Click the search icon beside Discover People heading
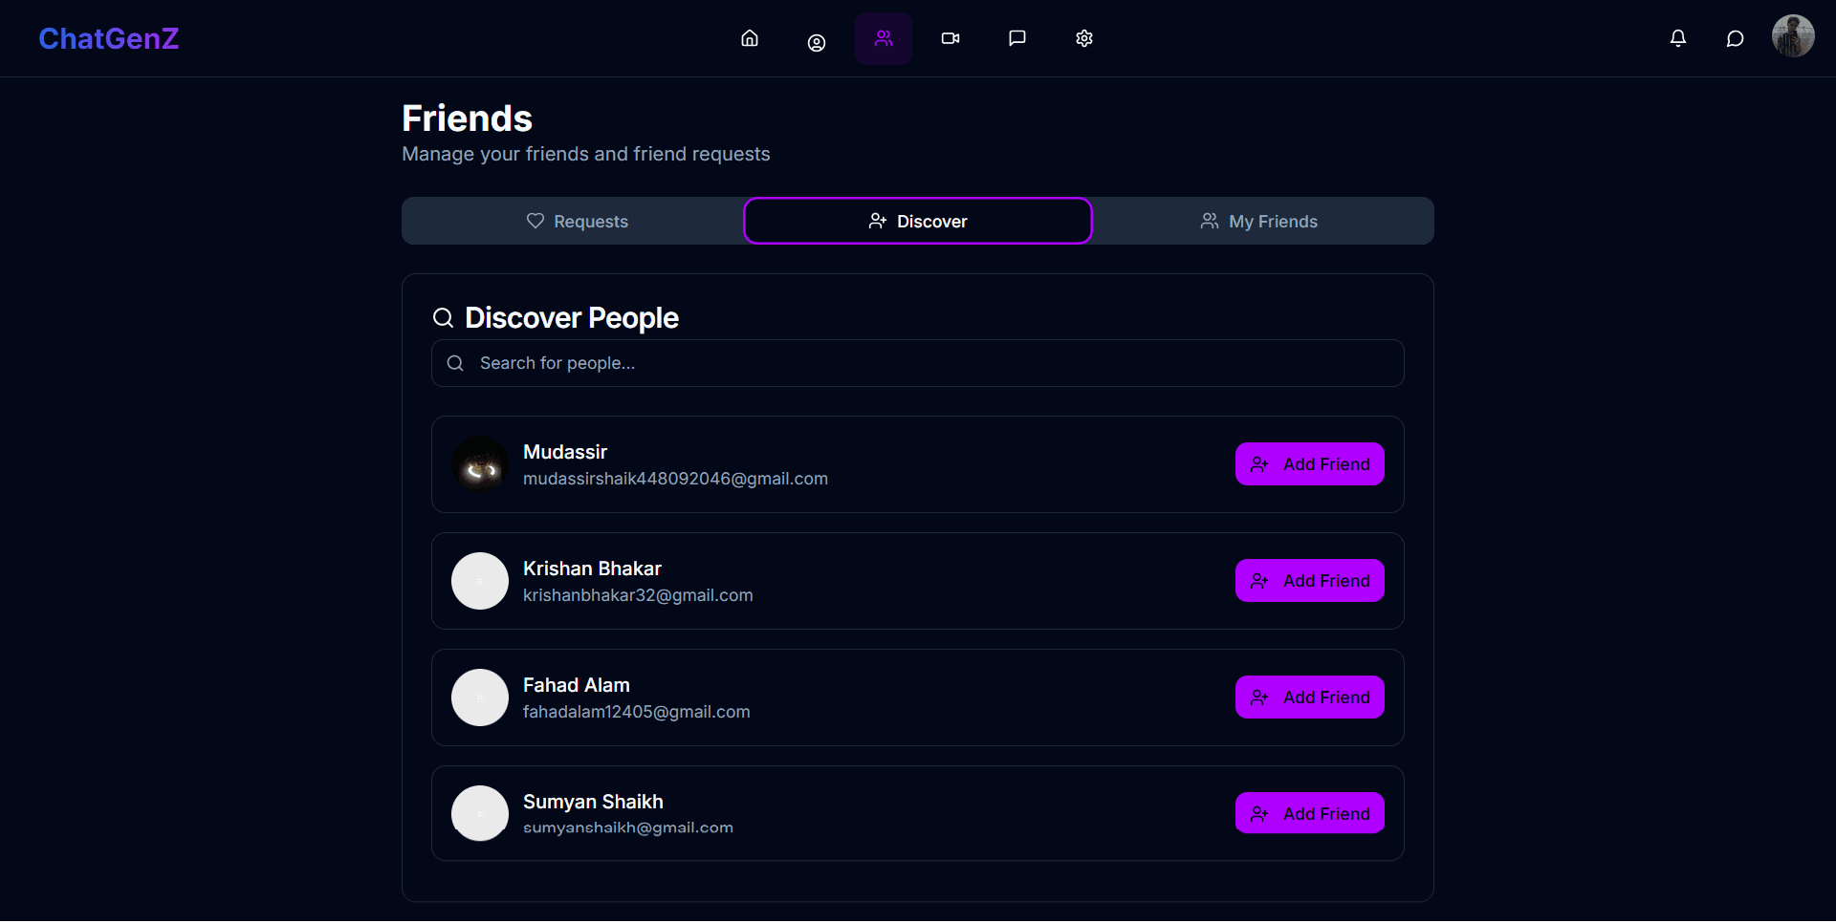 click(443, 317)
